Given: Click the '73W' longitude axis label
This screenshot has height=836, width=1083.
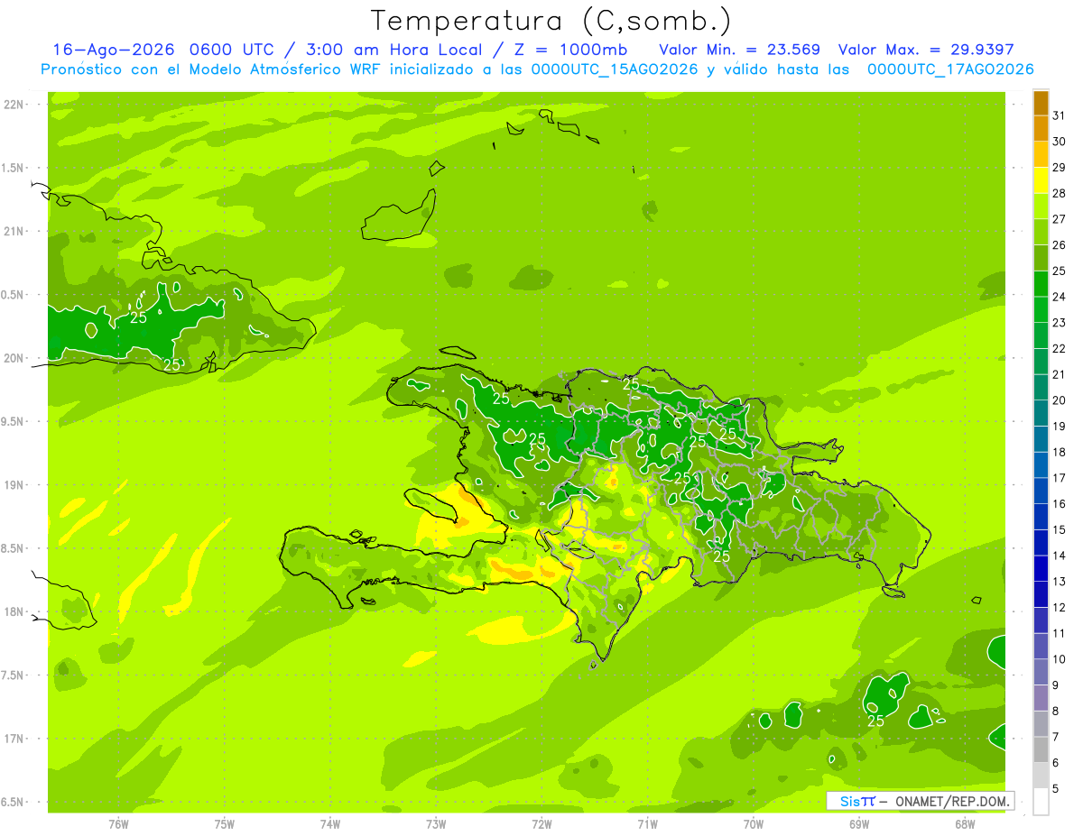Looking at the screenshot, I should click(x=436, y=823).
